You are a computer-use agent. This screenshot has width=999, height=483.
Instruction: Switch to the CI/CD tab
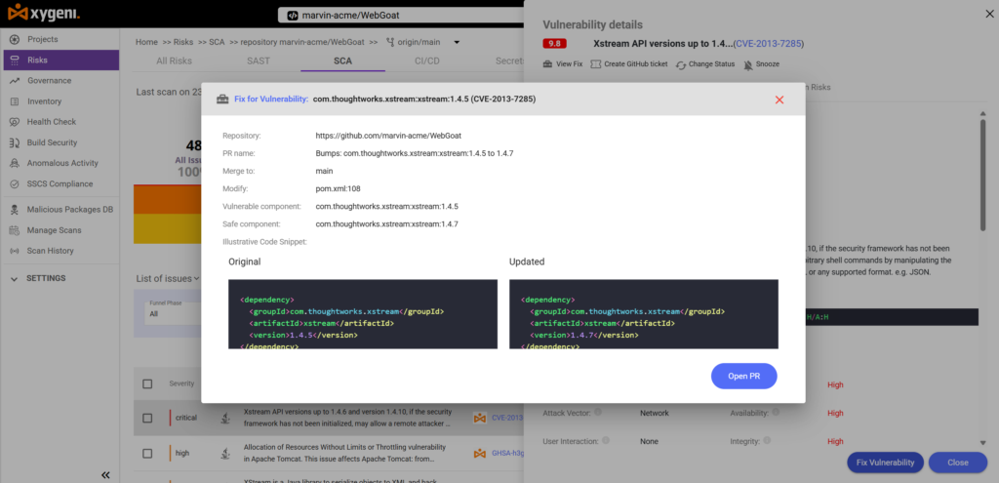point(427,61)
